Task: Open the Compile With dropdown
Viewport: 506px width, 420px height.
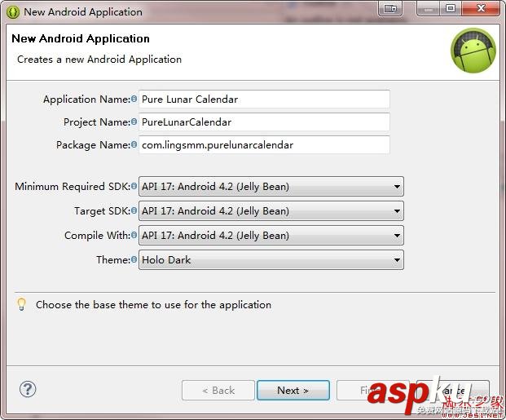Action: click(271, 235)
